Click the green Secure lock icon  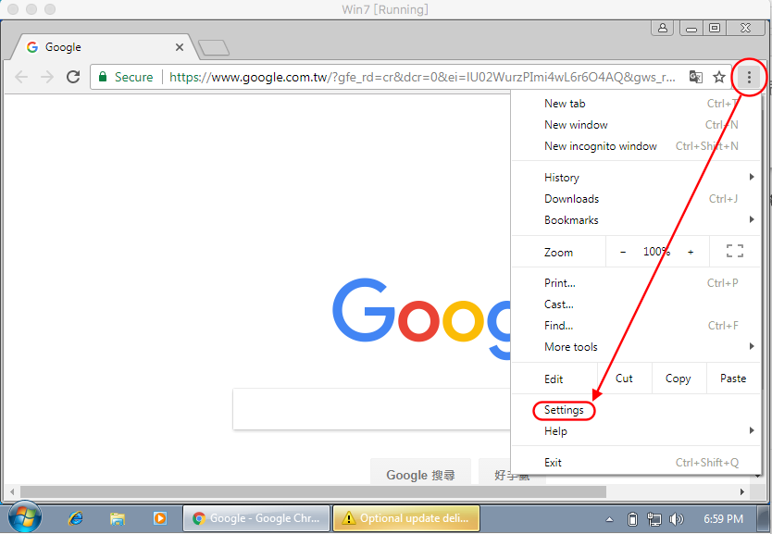[x=103, y=77]
